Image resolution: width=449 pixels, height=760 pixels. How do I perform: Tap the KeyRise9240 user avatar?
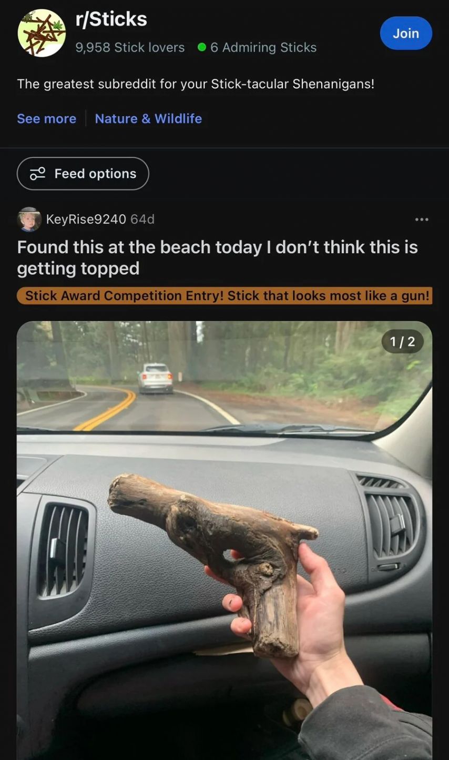29,219
